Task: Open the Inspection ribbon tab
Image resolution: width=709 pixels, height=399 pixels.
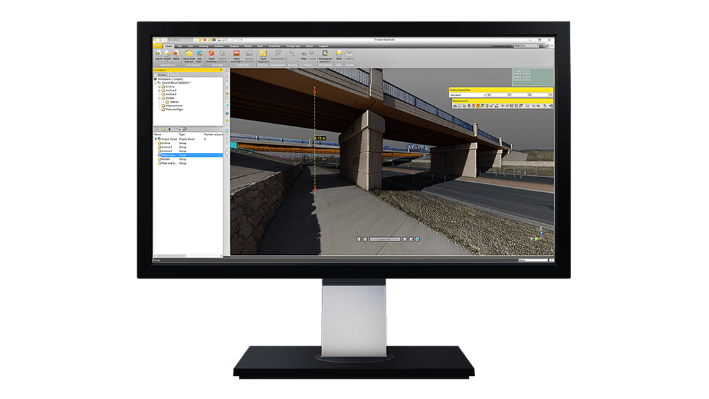Action: click(x=273, y=47)
